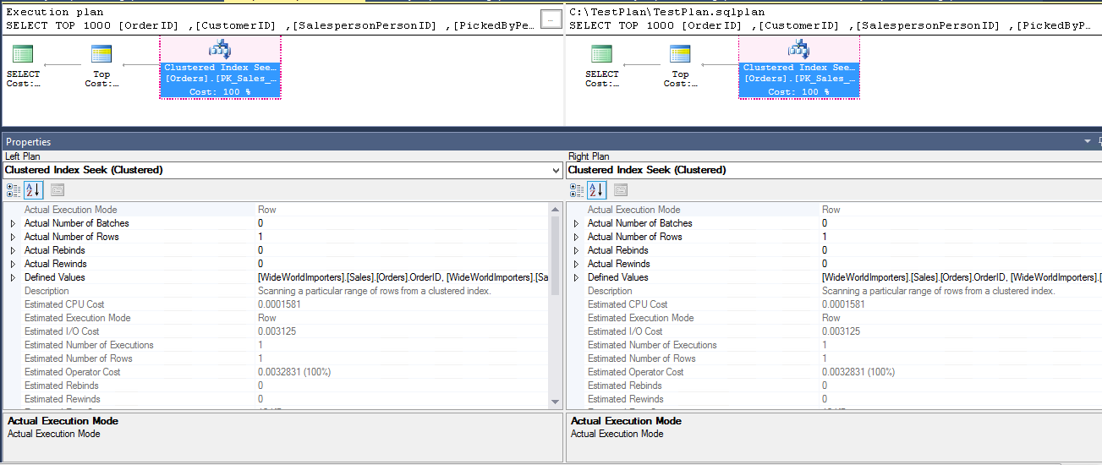
Task: Click Left Plan scrollbar down arrow
Action: coord(556,402)
